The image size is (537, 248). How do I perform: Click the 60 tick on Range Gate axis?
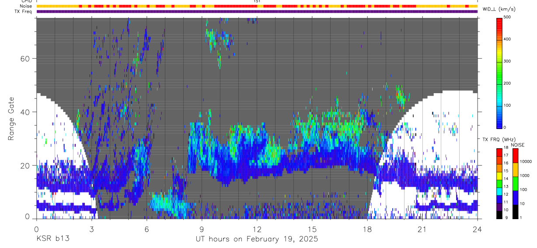(x=26, y=58)
